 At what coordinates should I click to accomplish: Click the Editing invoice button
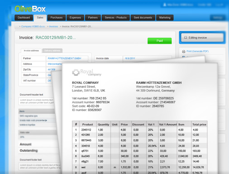[202, 38]
